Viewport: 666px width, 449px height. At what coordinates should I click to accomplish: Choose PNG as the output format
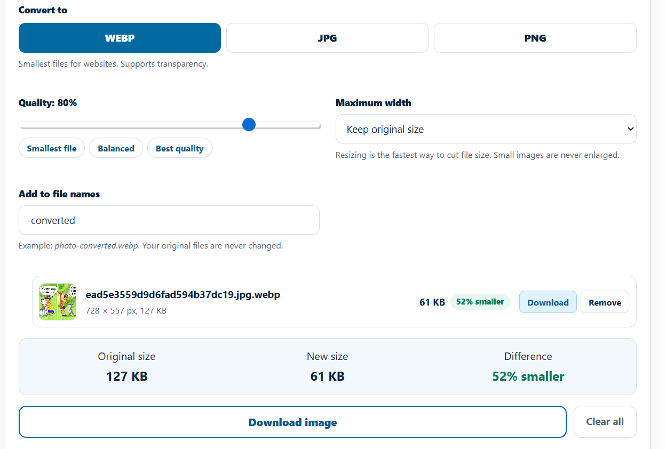535,38
